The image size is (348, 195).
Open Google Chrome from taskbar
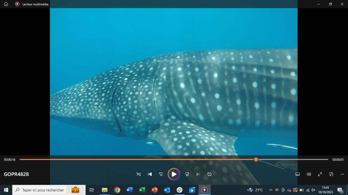pyautogui.click(x=117, y=190)
